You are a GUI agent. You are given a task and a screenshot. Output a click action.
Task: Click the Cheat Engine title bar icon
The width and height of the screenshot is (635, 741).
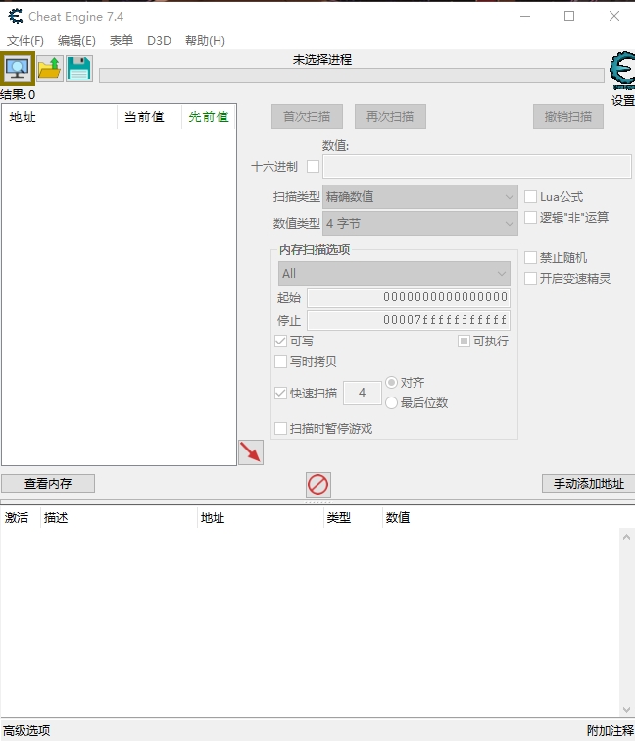[x=16, y=16]
